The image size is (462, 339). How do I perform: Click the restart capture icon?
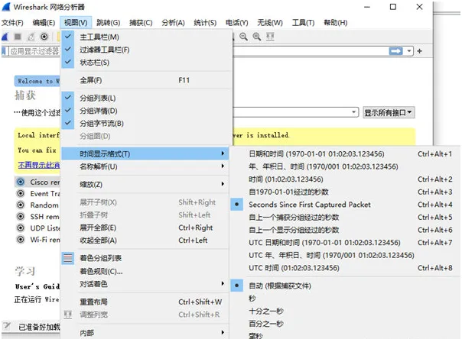click(31, 37)
